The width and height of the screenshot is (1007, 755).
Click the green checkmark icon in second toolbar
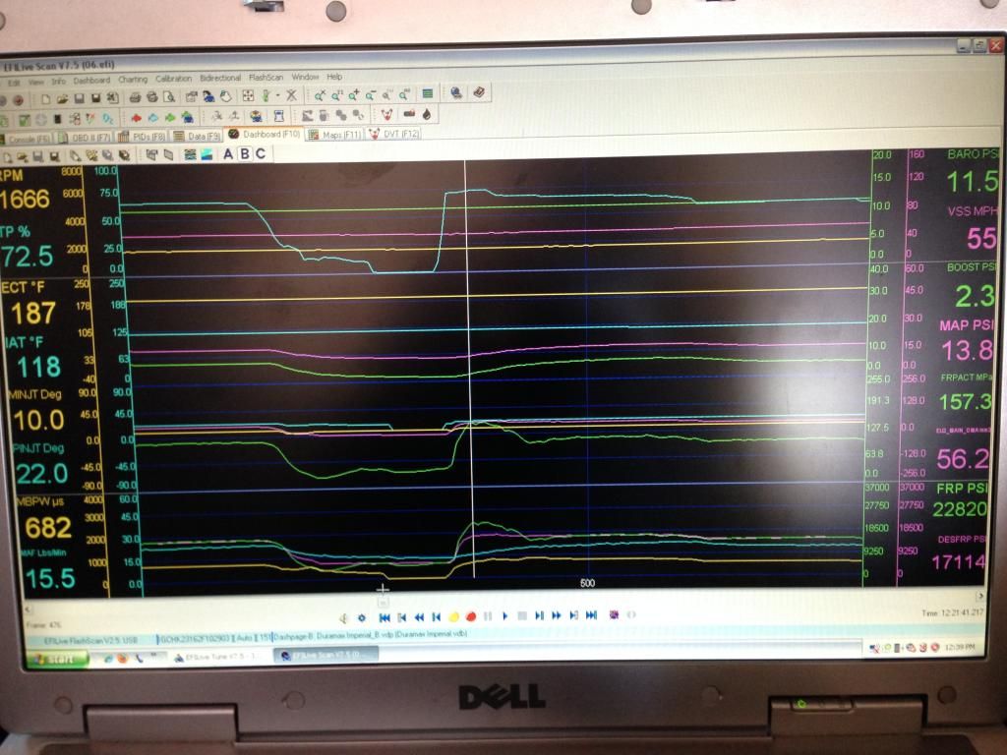click(x=25, y=120)
